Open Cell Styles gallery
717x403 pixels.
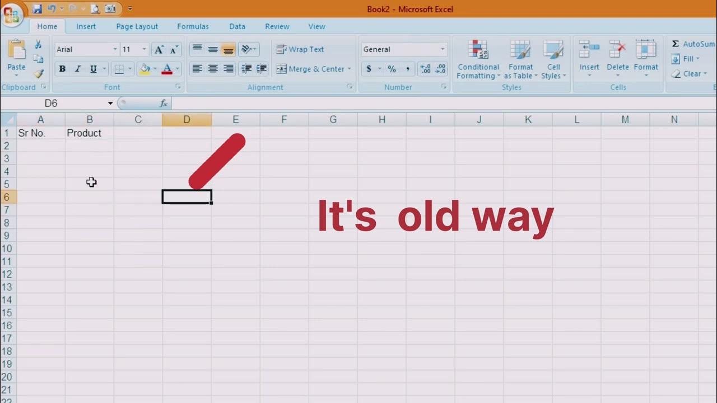pyautogui.click(x=553, y=59)
